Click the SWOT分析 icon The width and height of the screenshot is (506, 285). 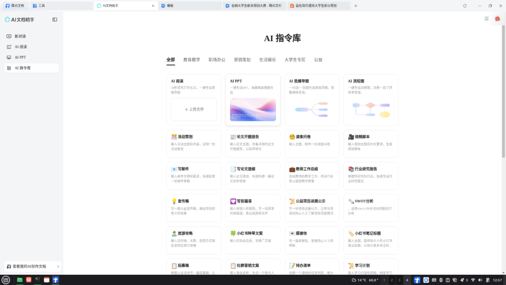351,202
